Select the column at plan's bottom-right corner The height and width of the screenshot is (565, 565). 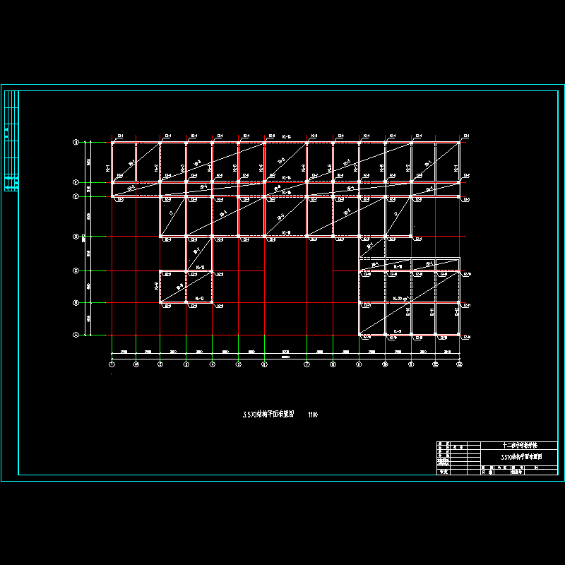(x=459, y=334)
